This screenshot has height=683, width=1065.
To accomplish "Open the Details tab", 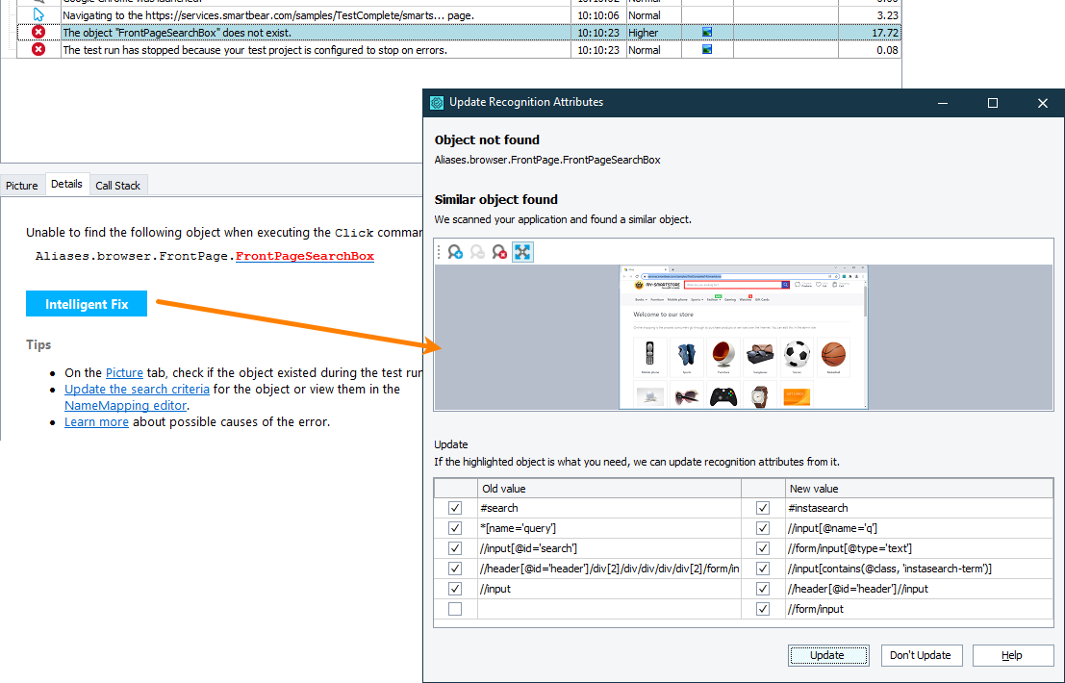I will click(x=66, y=184).
